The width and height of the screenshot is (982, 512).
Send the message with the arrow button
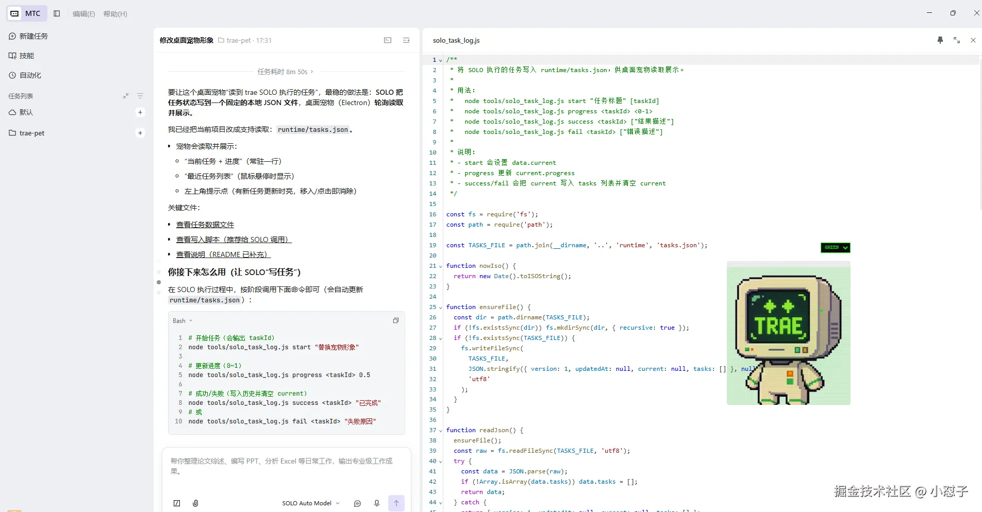click(396, 503)
